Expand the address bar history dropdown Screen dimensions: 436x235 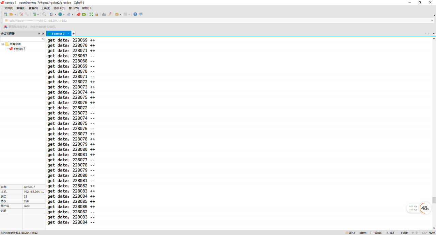point(432,20)
